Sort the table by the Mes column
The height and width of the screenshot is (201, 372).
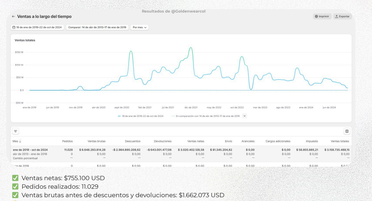17,141
